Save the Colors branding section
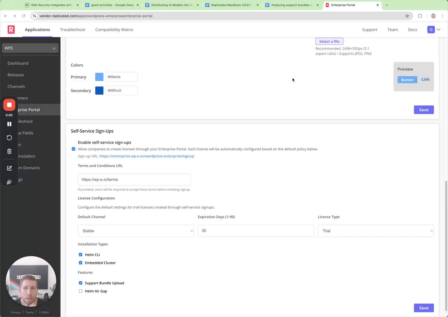This screenshot has height=317, width=448. [x=424, y=110]
